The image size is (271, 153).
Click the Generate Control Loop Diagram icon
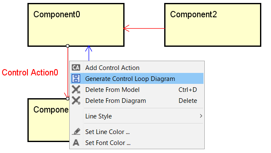pyautogui.click(x=76, y=78)
